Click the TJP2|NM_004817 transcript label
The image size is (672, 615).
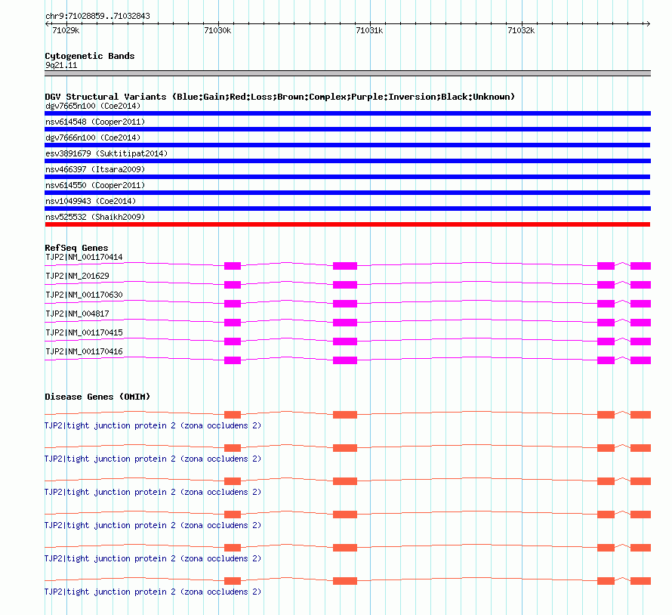77,314
